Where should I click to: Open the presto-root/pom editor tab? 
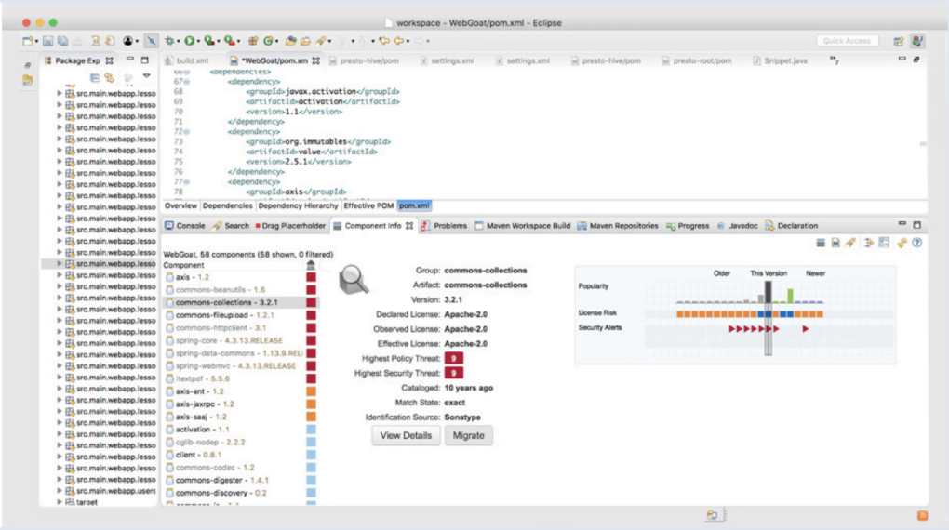(696, 60)
